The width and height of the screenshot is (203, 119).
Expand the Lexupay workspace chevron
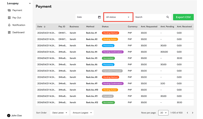pos(30,4)
